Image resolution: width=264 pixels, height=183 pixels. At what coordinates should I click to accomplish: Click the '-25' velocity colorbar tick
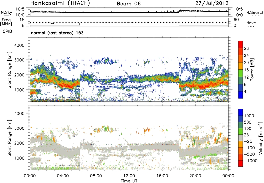pyautogui.click(x=248, y=141)
